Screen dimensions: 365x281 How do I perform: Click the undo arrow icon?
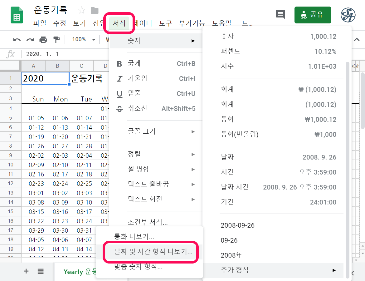tap(17, 40)
